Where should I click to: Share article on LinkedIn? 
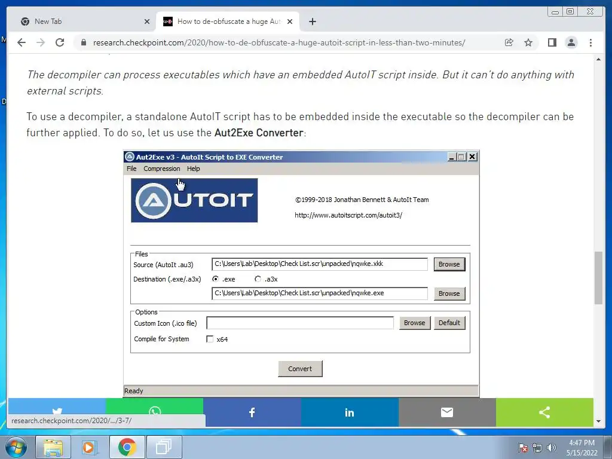(350, 412)
